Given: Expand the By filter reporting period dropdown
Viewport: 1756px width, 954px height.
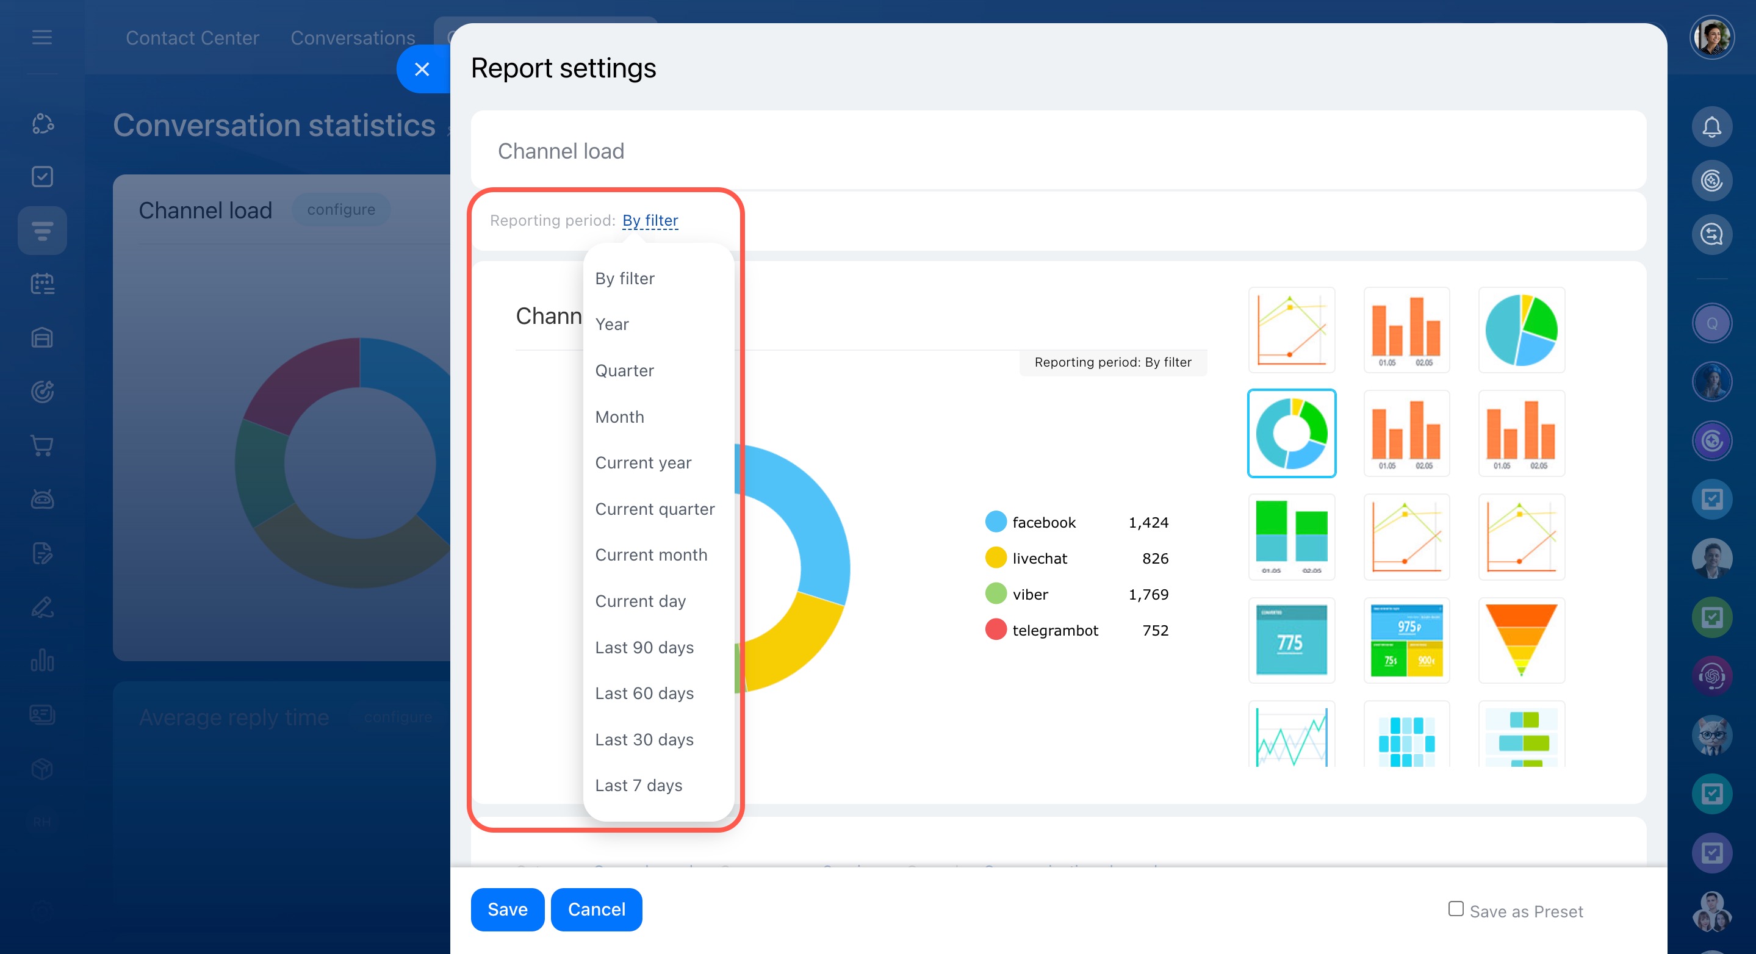Looking at the screenshot, I should tap(650, 221).
